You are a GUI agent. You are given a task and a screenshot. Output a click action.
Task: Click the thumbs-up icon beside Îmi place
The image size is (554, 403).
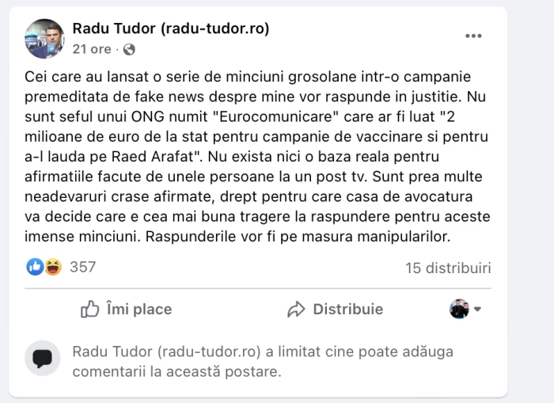pos(90,310)
